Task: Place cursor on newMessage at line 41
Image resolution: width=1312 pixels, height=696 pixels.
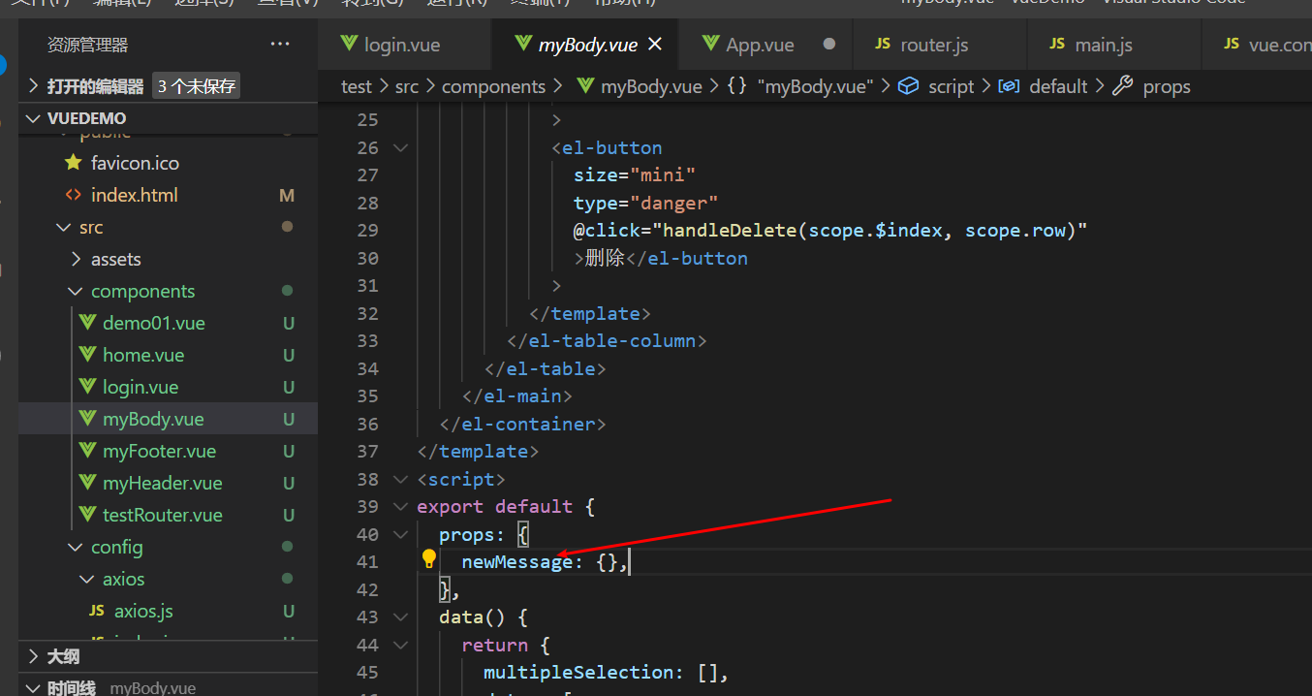Action: point(516,561)
